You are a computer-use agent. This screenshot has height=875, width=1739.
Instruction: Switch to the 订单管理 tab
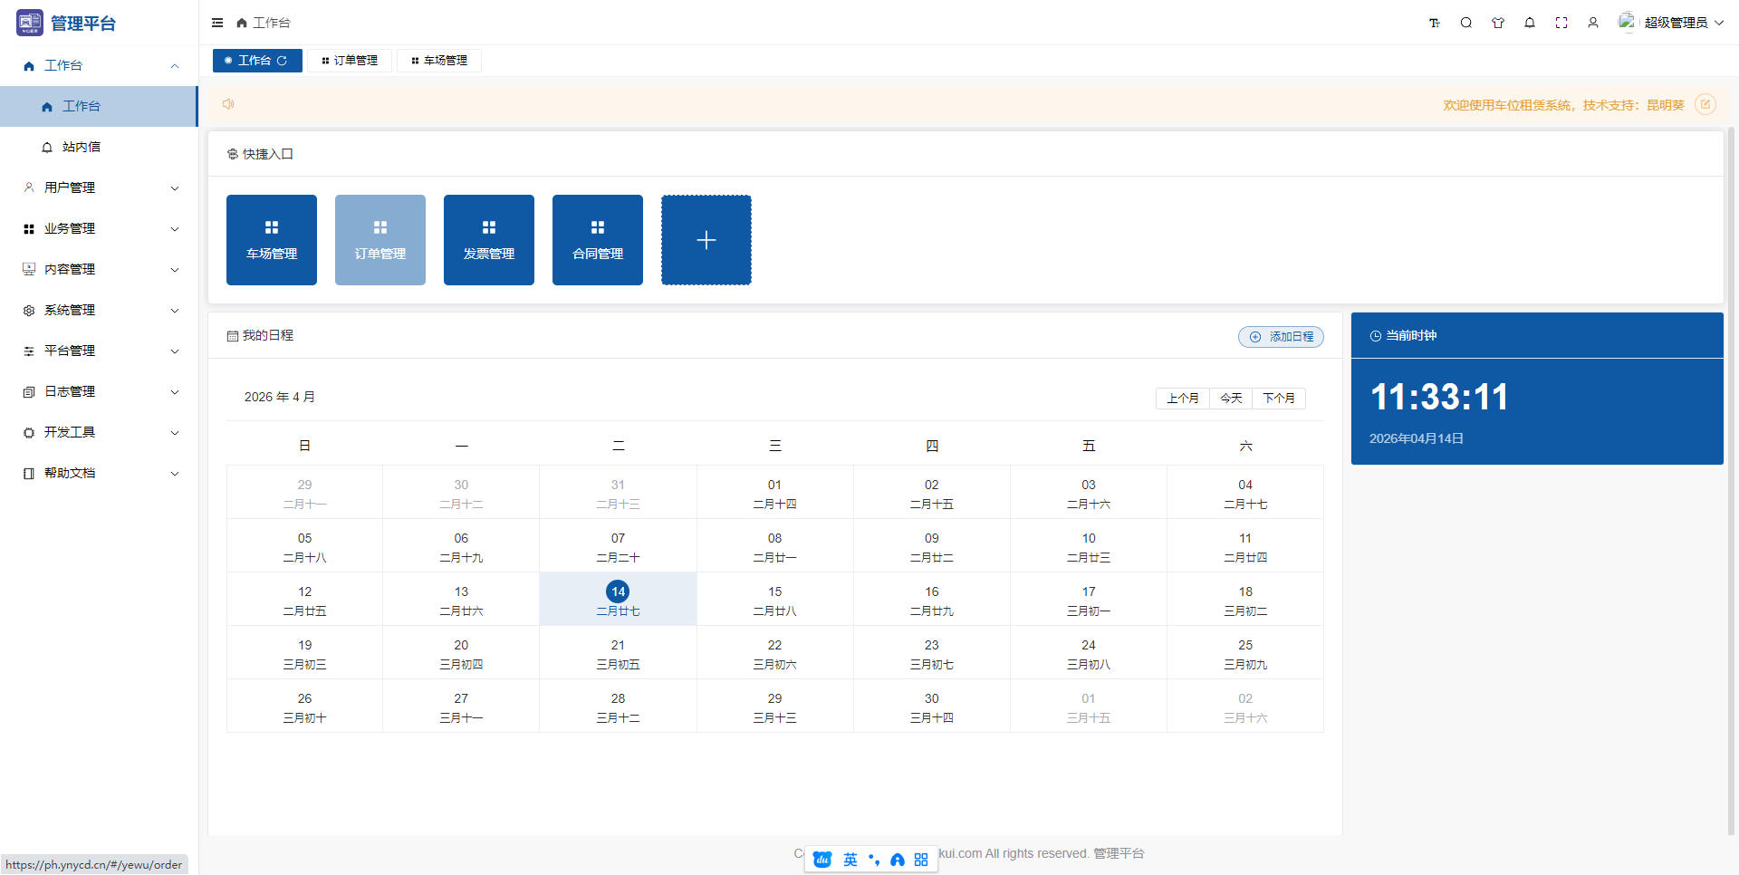click(x=350, y=61)
